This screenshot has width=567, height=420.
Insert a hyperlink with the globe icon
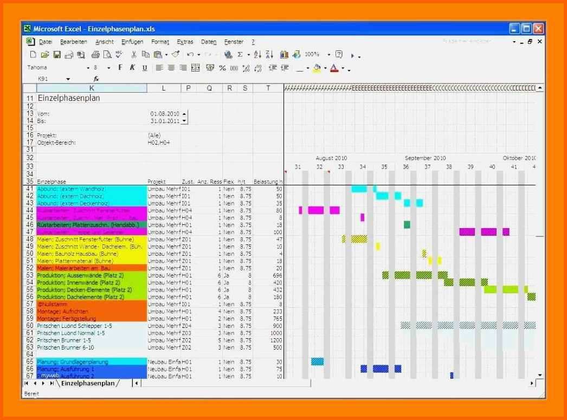(x=228, y=55)
